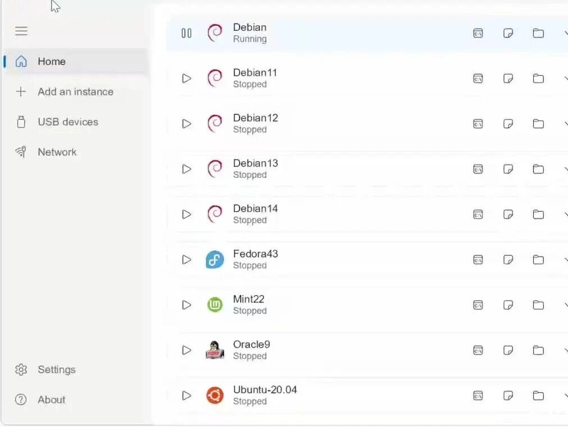Open Debian11 files folder icon
The image size is (568, 427).
click(538, 79)
